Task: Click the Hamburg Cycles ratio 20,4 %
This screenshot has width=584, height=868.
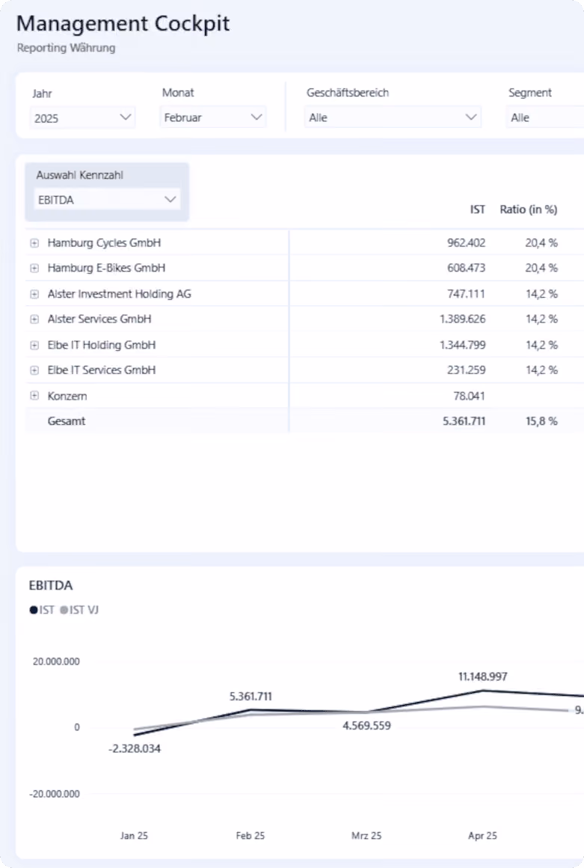Action: (x=541, y=243)
